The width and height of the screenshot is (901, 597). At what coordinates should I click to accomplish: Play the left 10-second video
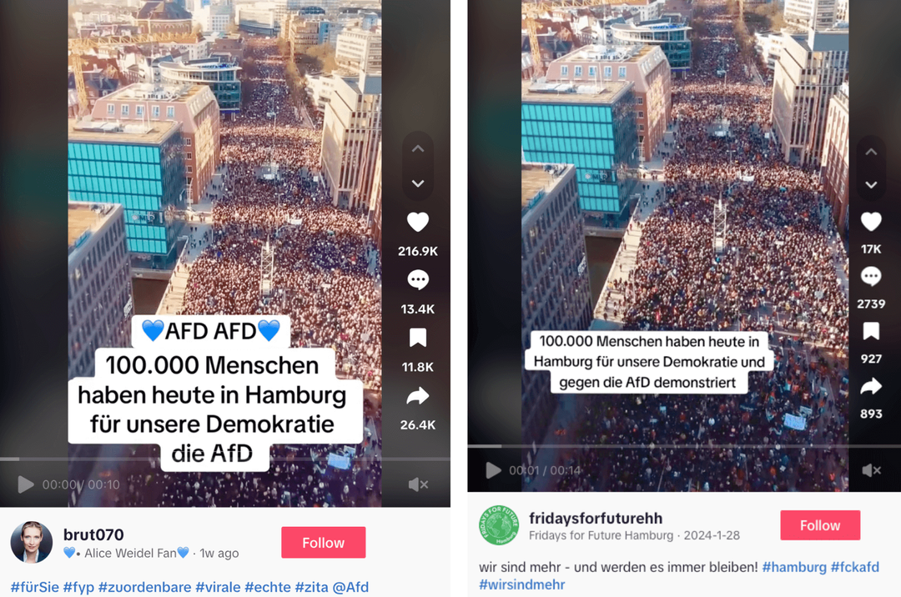coord(25,484)
